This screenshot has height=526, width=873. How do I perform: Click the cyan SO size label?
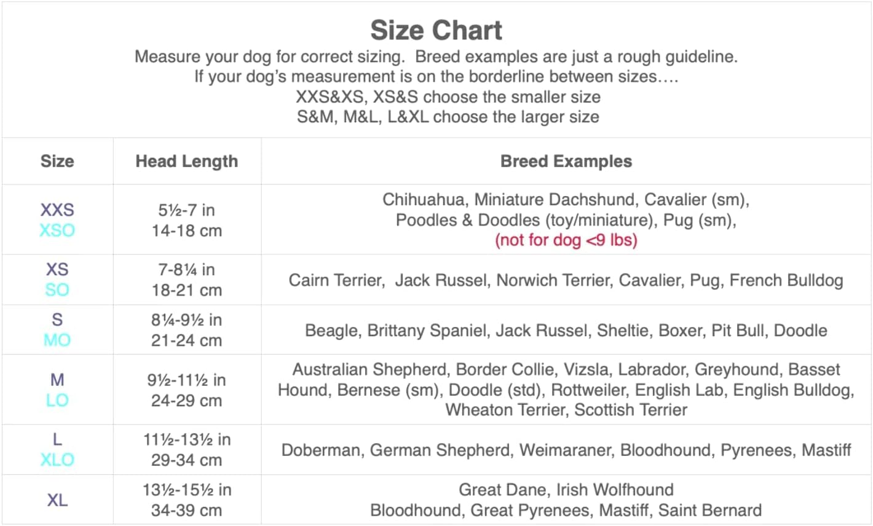[57, 290]
